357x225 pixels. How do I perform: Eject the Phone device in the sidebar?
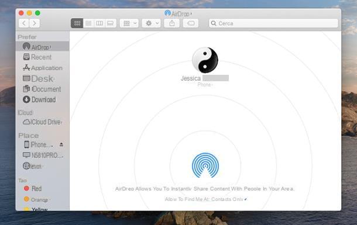tap(61, 144)
